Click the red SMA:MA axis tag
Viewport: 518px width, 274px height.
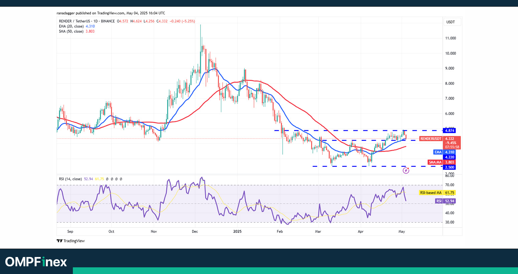coord(435,162)
